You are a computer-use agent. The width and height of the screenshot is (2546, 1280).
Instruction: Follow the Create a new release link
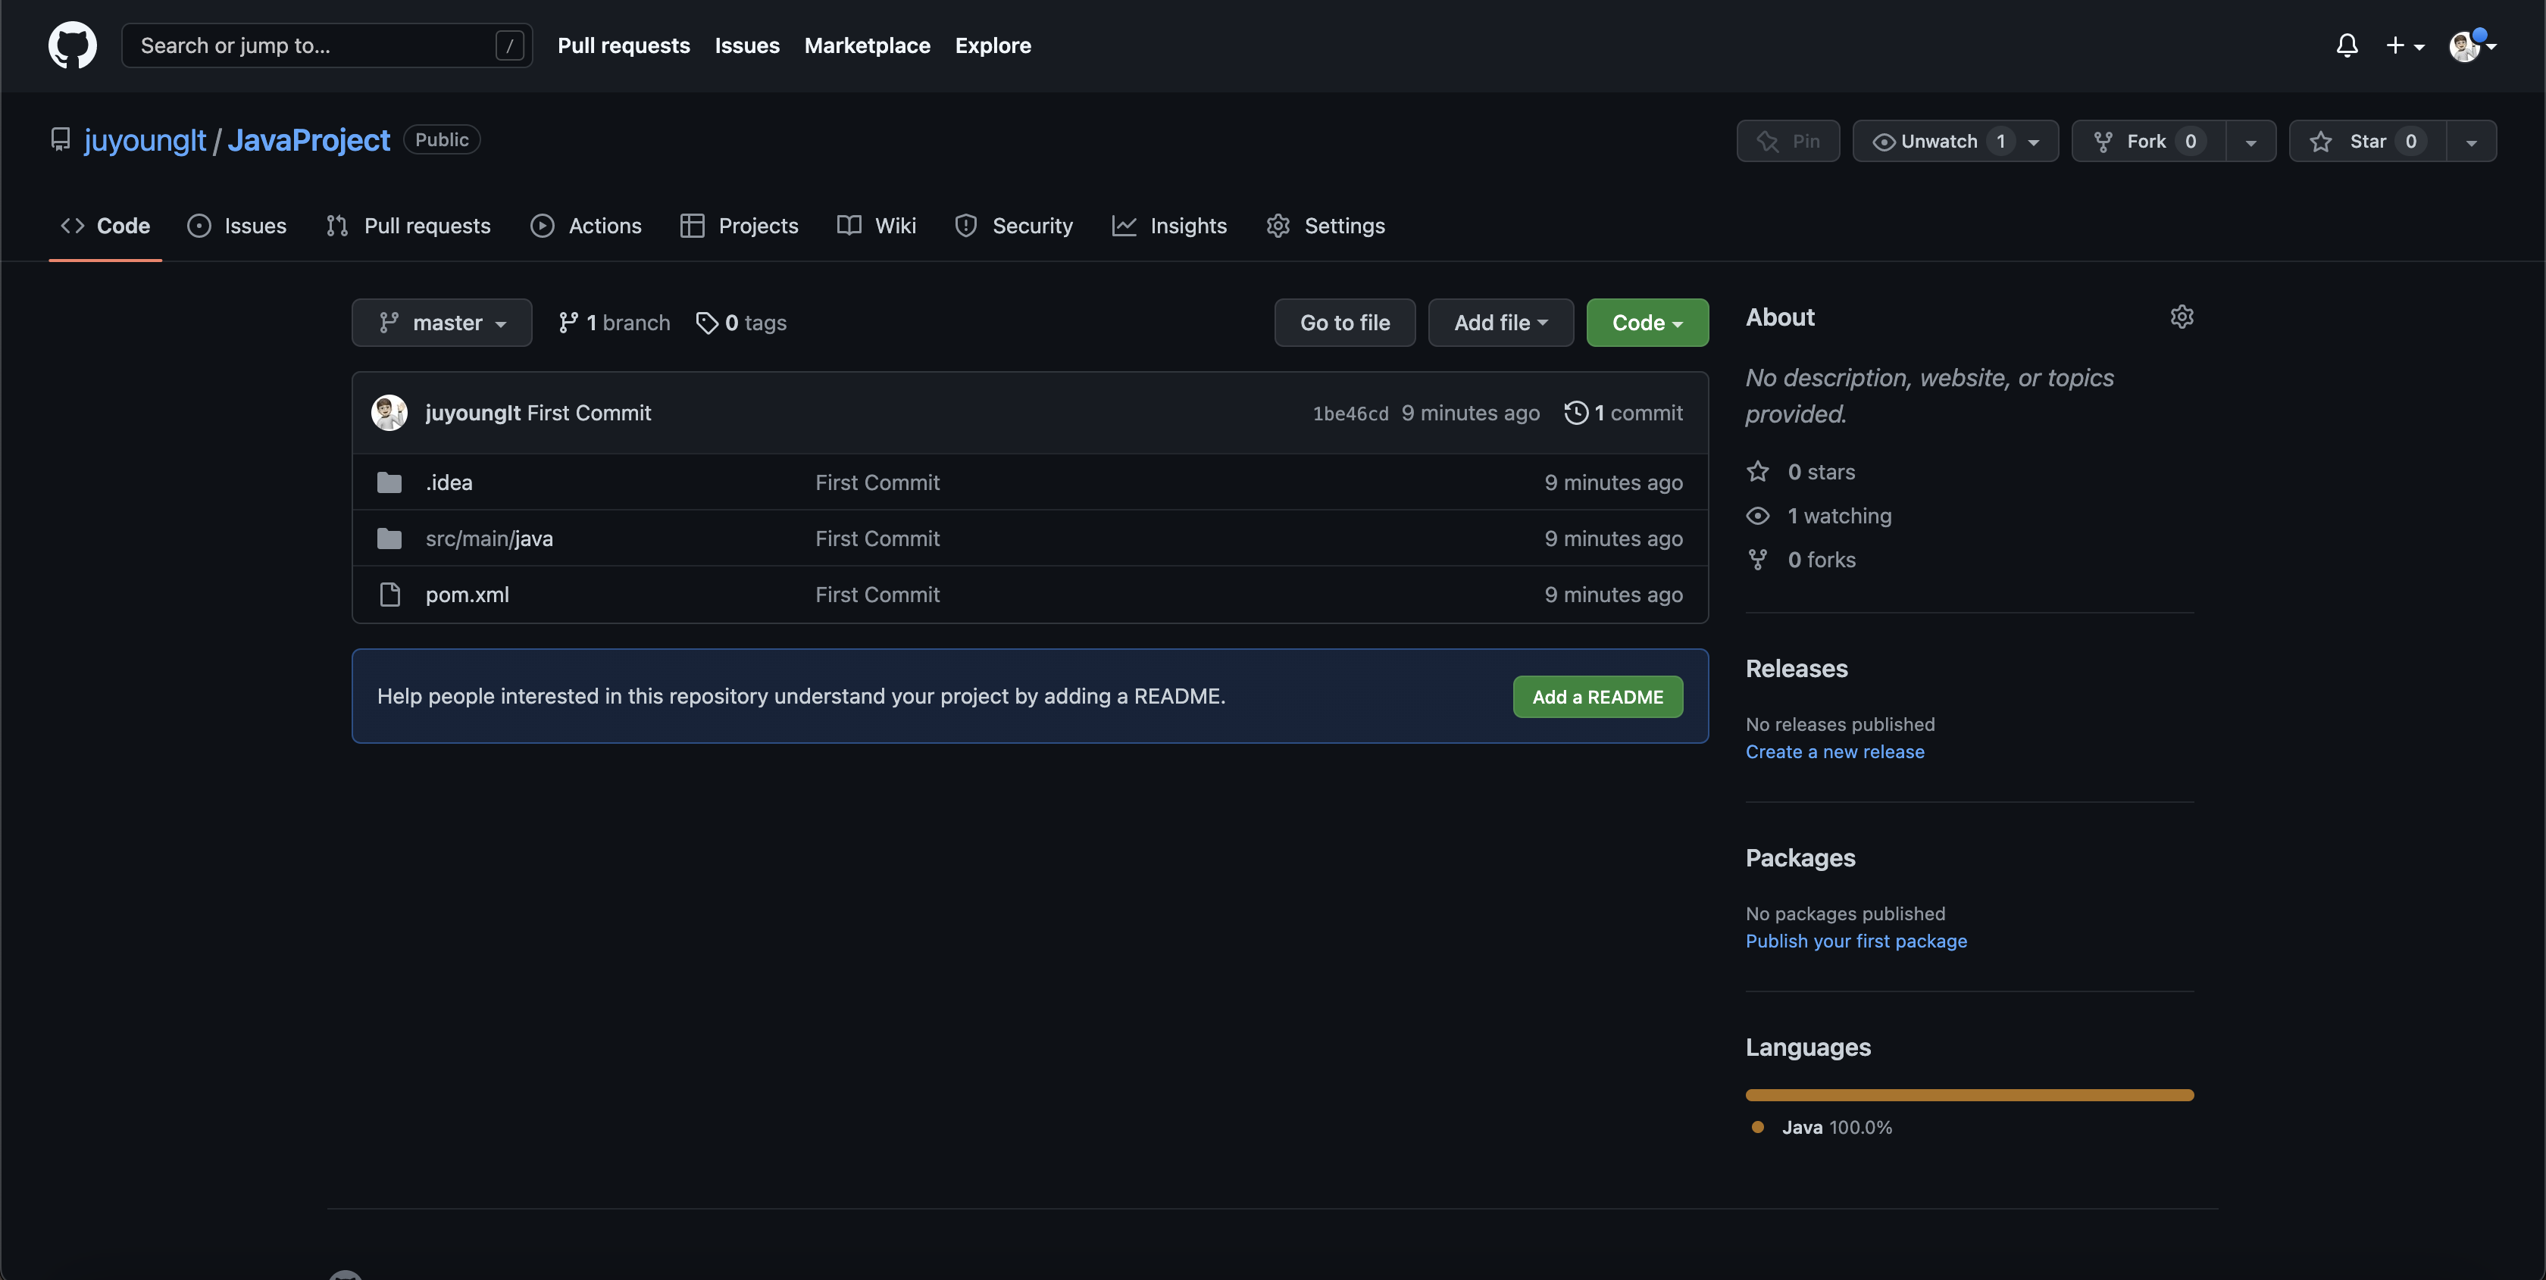pyautogui.click(x=1834, y=751)
